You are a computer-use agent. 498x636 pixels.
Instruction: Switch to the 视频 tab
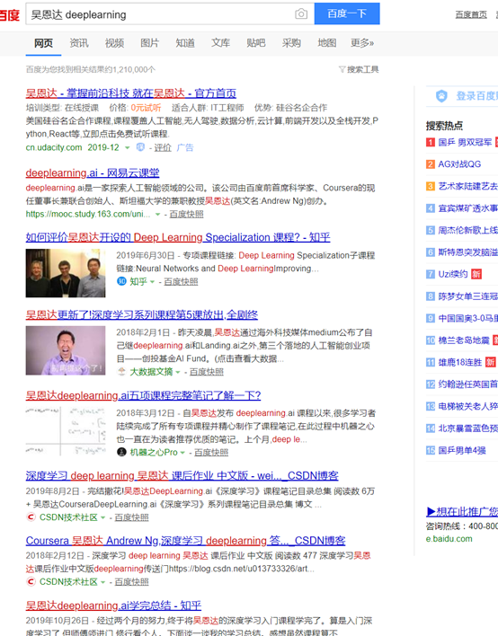(x=114, y=43)
